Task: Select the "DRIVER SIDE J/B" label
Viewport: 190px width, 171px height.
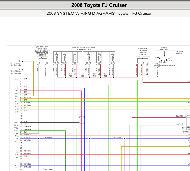Action: pos(143,54)
